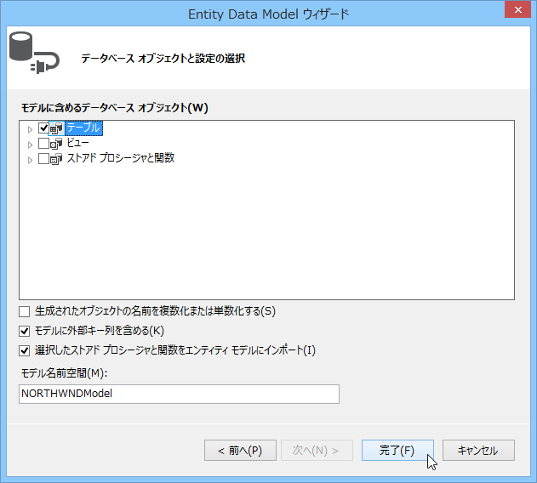Viewport: 537px width, 483px height.
Task: Uncheck the テーブル checkbox
Action: click(44, 128)
